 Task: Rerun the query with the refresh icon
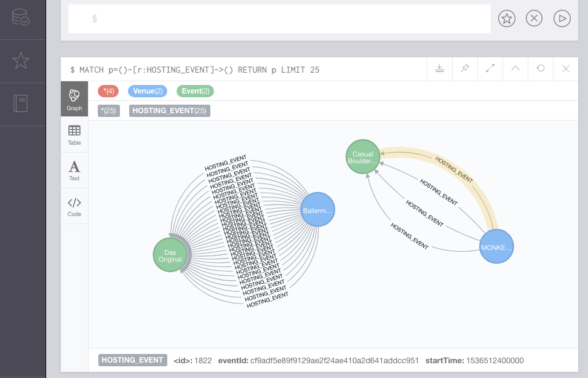541,69
